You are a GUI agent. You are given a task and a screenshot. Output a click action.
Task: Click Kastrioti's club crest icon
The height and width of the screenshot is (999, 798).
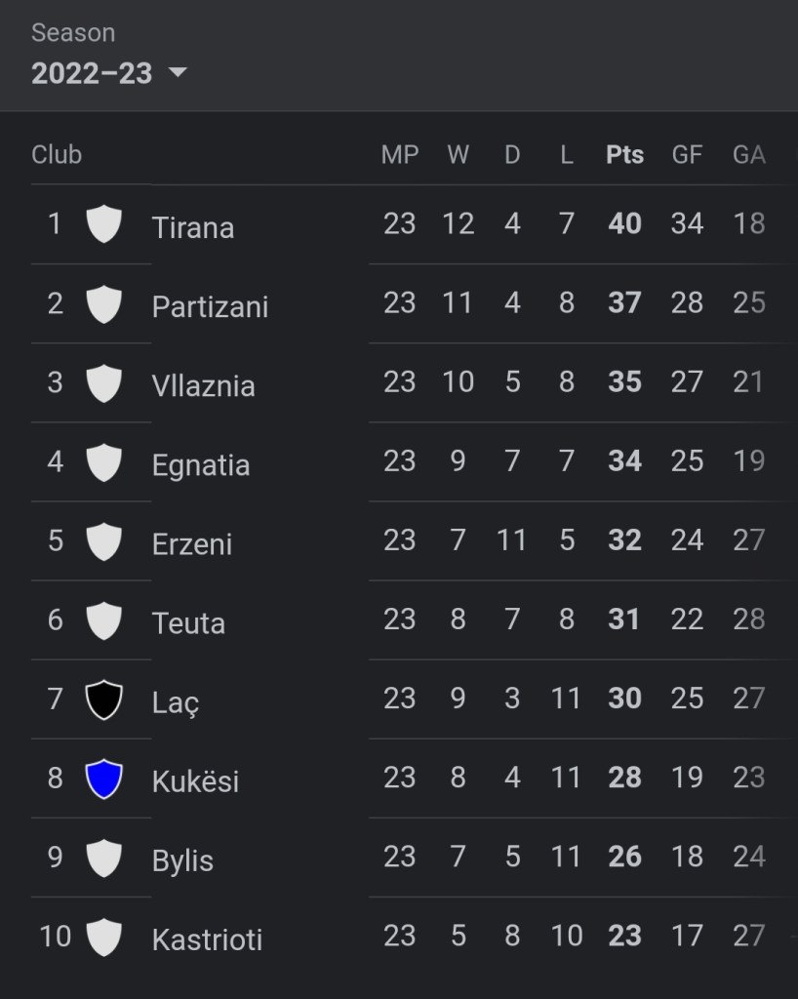tap(103, 938)
